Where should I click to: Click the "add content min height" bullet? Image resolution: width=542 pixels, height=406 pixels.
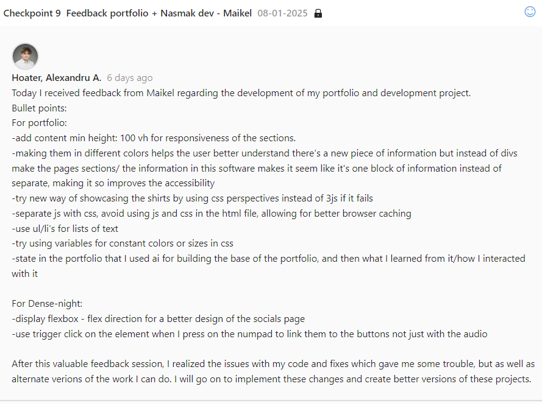pos(153,138)
